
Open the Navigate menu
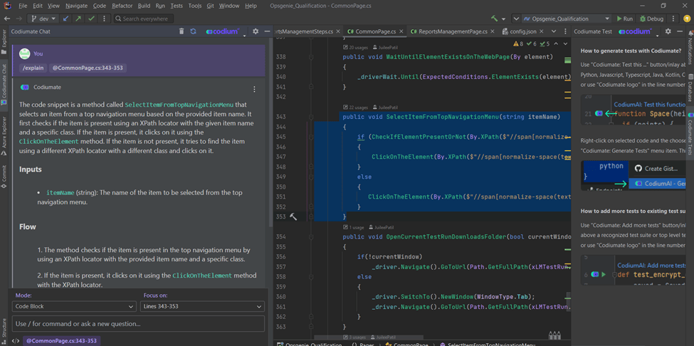(x=76, y=6)
